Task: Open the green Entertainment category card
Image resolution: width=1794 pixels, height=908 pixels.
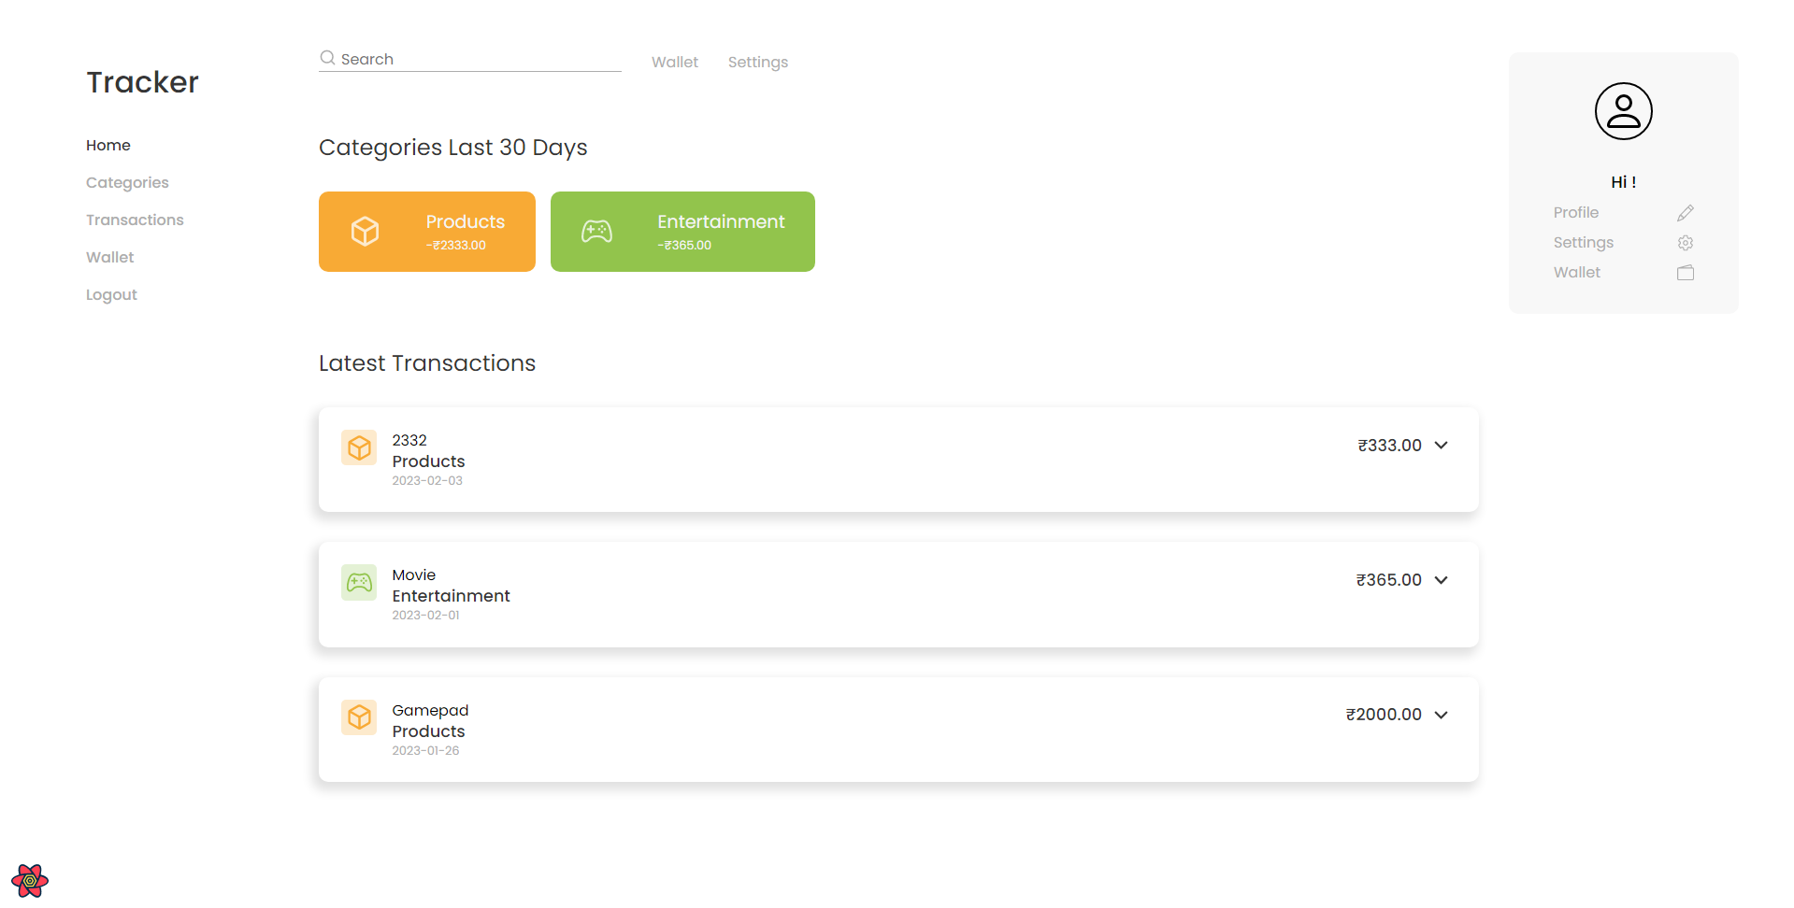Action: coord(682,232)
